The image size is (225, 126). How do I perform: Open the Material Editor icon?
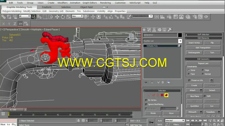click(188, 17)
